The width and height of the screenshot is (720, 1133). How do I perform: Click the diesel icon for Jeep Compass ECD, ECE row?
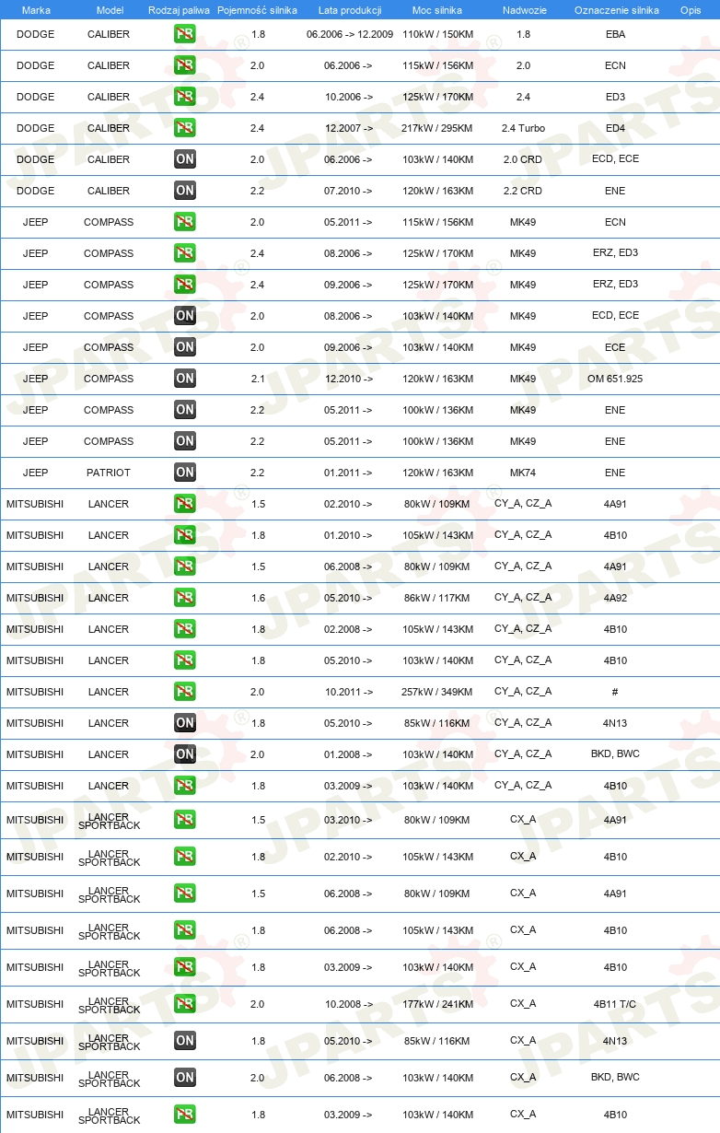[x=185, y=316]
